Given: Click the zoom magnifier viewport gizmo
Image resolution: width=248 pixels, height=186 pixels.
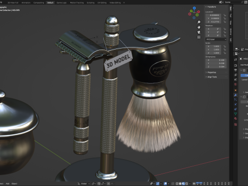Looking at the screenshot, I should pos(199,22).
